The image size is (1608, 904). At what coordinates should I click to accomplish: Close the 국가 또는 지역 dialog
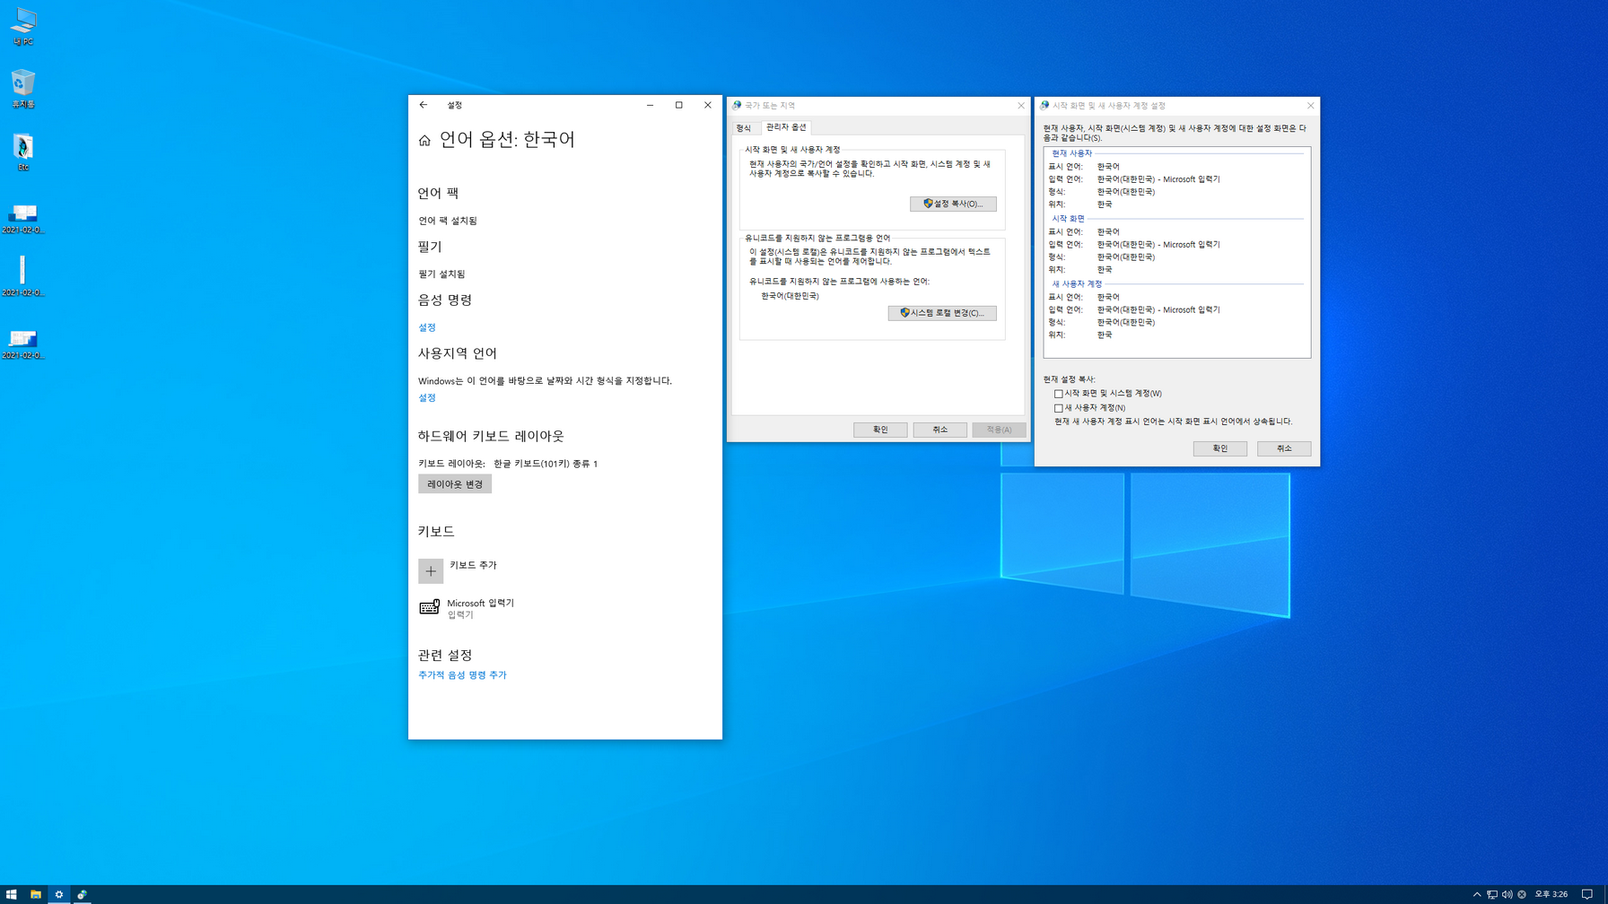pyautogui.click(x=1020, y=106)
